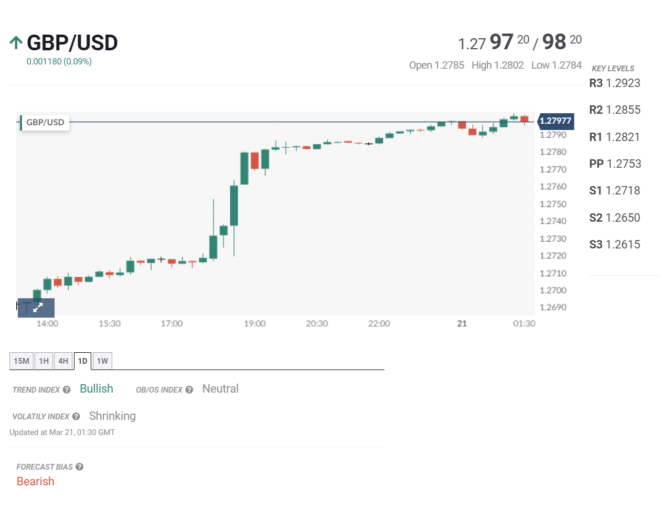Click the R3 1.2923 key level
Screen dimensions: 663x510
tap(615, 83)
